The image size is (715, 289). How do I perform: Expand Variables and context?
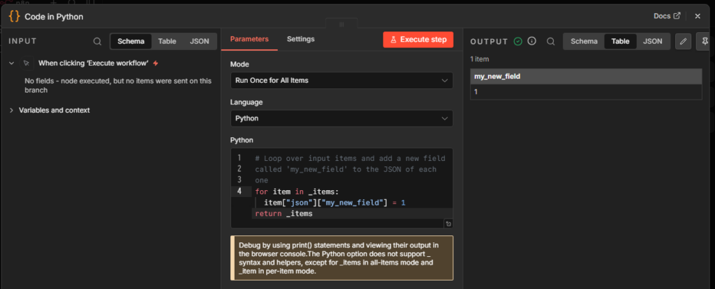[11, 110]
